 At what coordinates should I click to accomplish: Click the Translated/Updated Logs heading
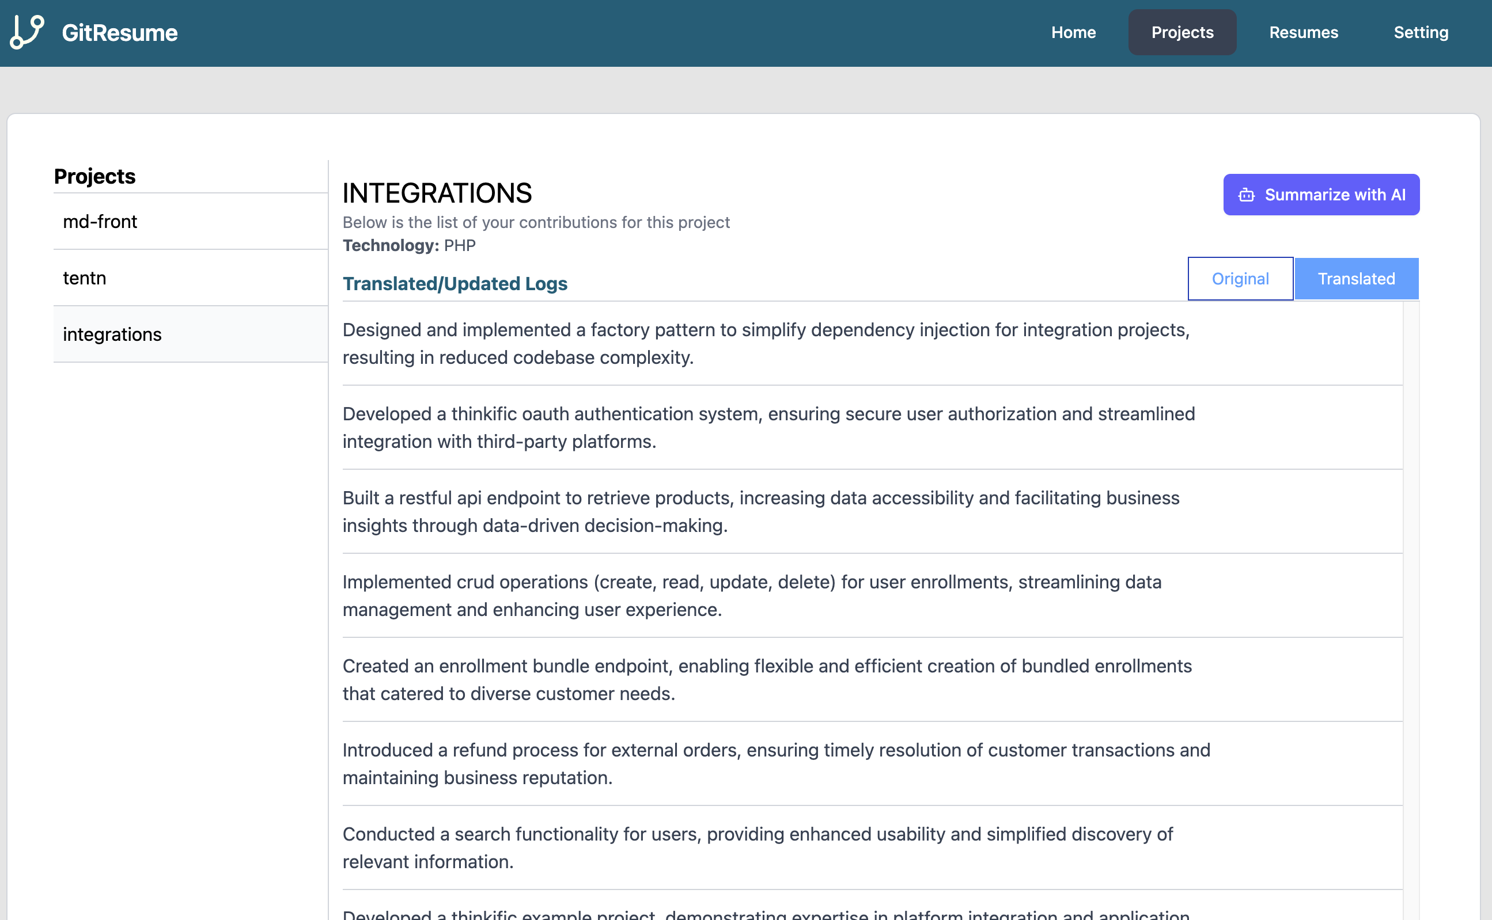click(x=455, y=284)
